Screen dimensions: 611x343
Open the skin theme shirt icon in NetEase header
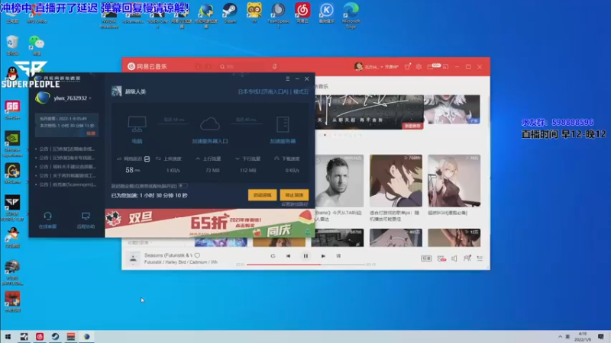point(407,66)
